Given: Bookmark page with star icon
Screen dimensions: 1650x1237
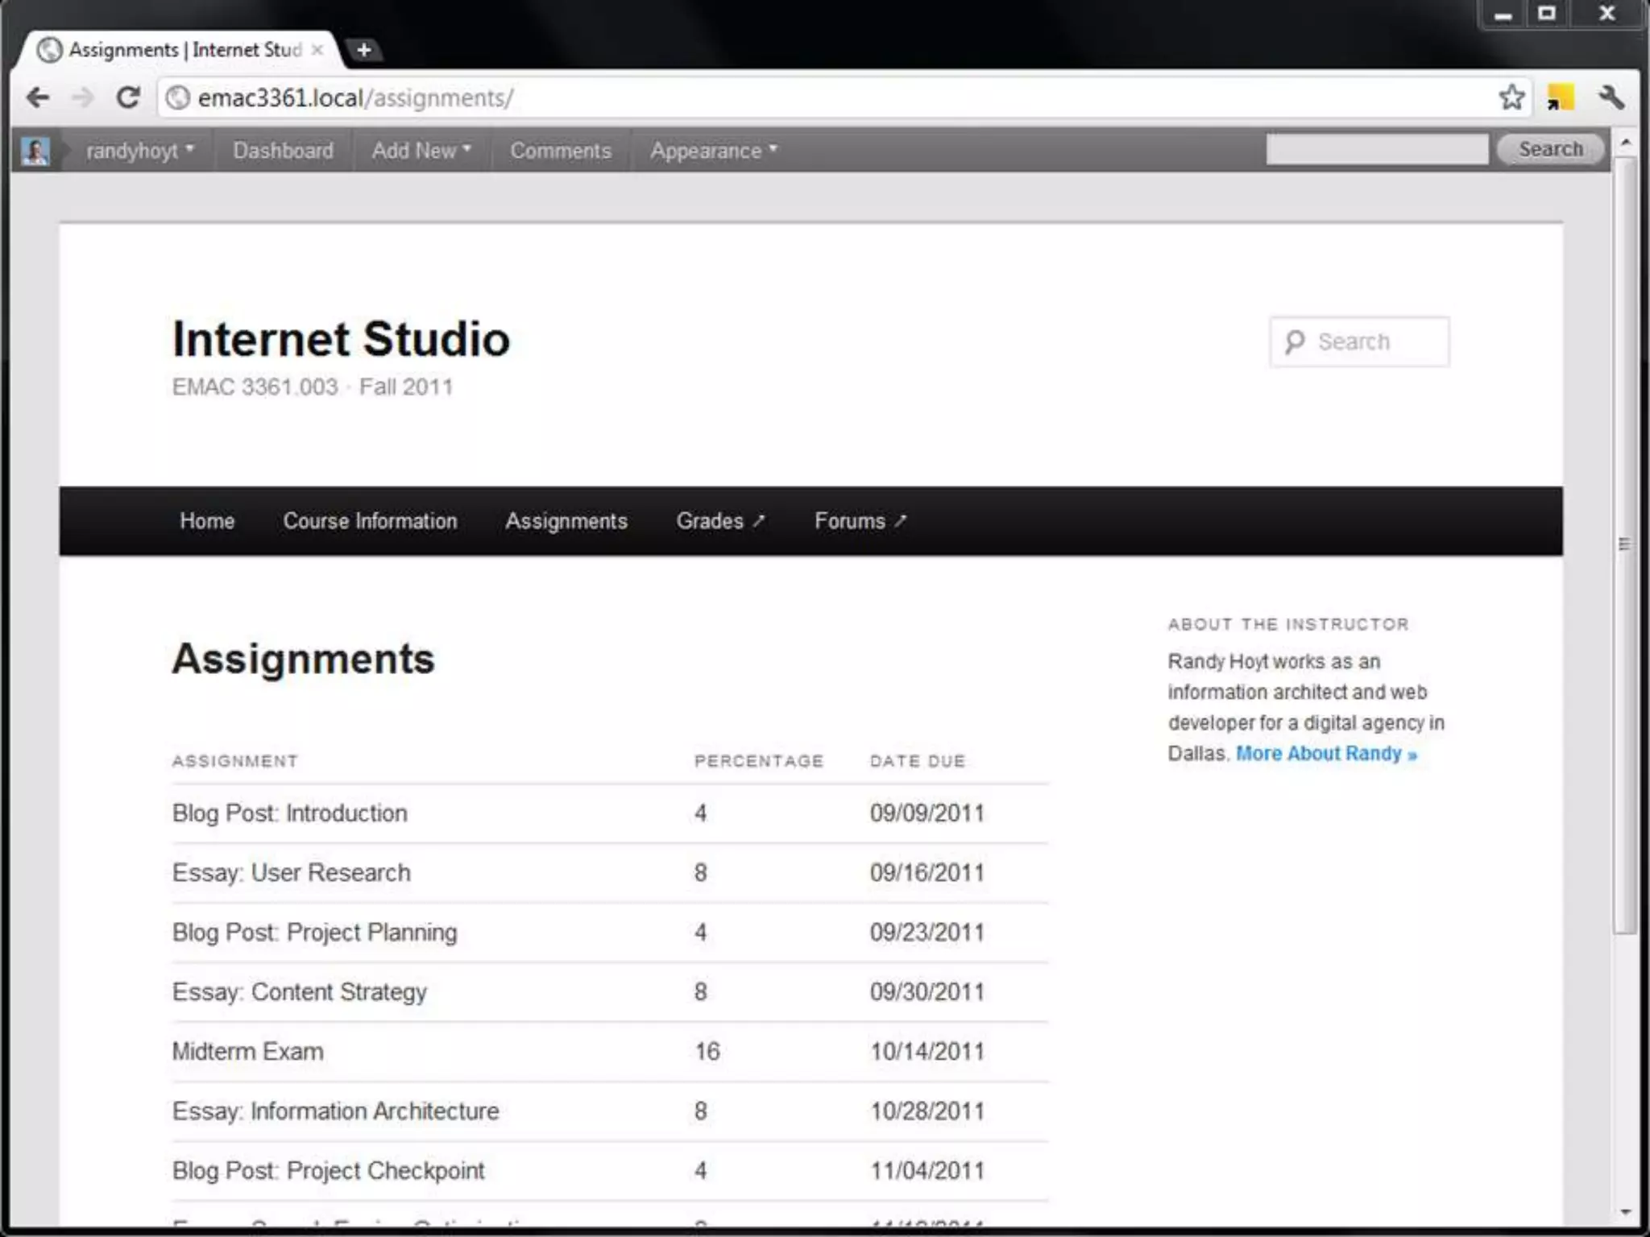Looking at the screenshot, I should pos(1511,97).
